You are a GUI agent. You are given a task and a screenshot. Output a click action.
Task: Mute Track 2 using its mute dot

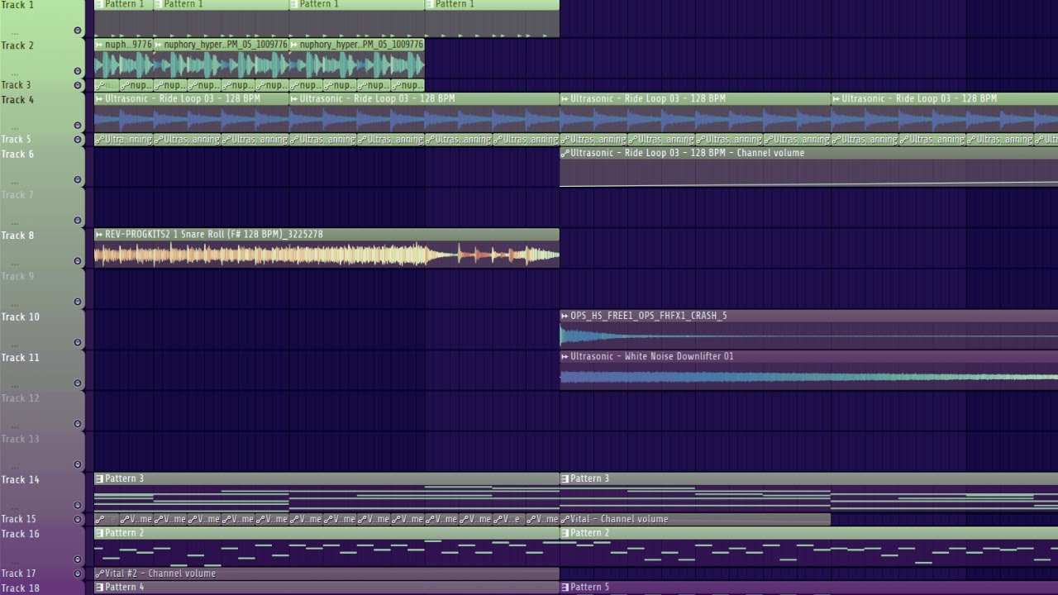[x=78, y=71]
